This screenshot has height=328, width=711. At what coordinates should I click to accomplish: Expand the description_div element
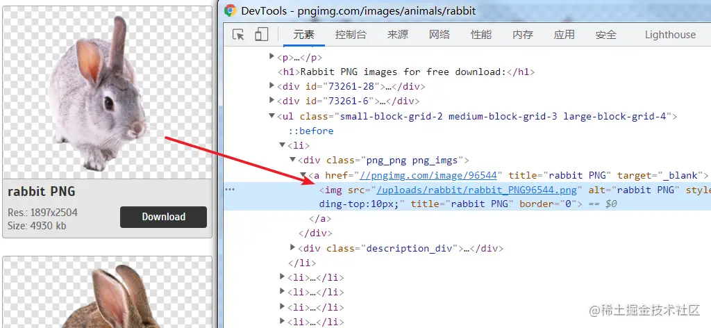tap(293, 247)
